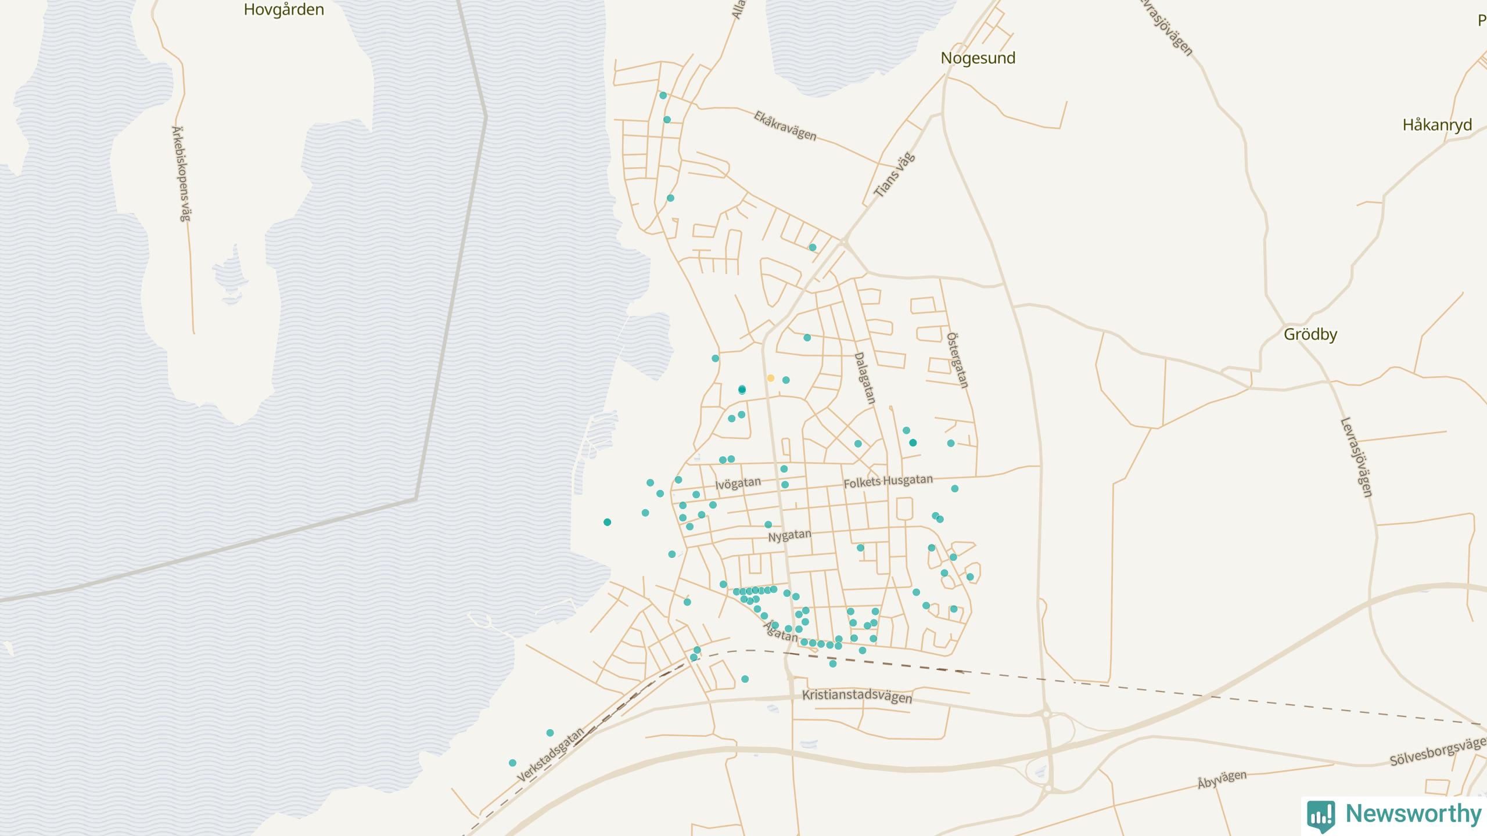Click the Ärkebiskopens väg road label
The image size is (1487, 836).
coord(181,173)
